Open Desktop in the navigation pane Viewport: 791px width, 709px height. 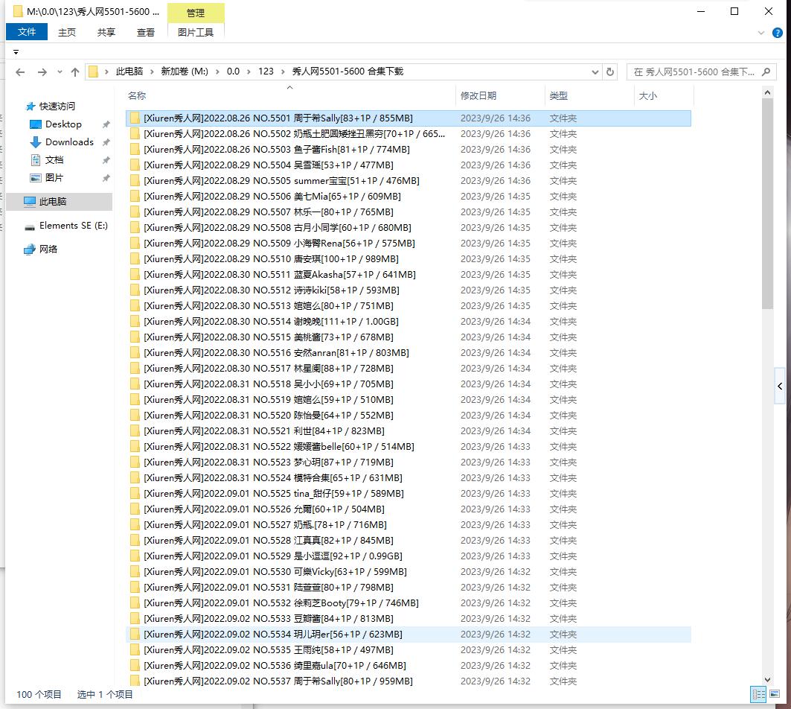[63, 124]
